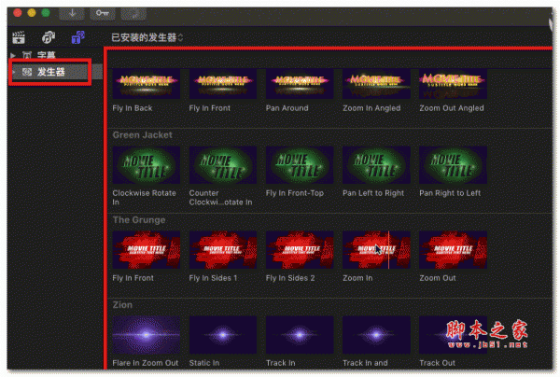
Task: Choose the yellow-titled Fly In Front generator
Action: click(x=223, y=84)
